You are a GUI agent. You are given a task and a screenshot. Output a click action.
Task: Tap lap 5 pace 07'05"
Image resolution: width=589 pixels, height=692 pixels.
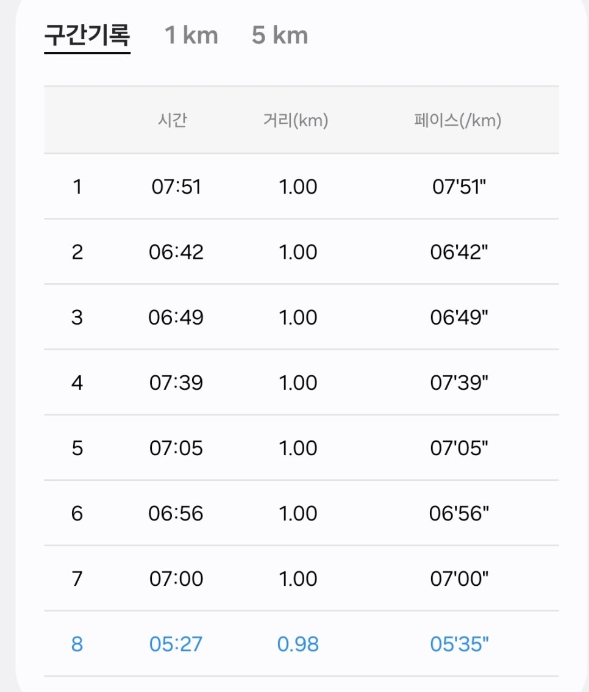coord(459,448)
